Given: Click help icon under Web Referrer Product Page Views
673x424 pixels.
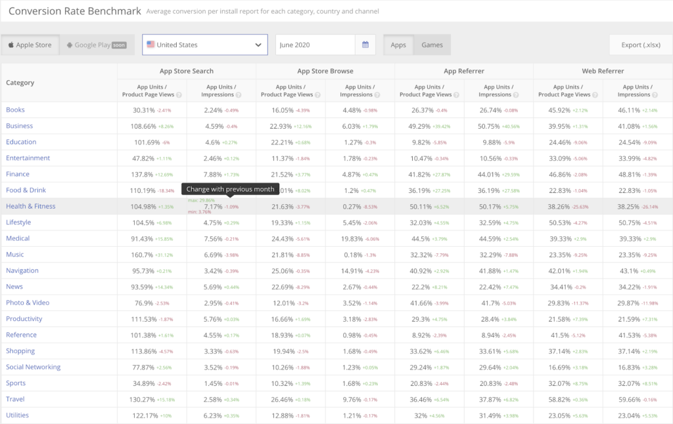Looking at the screenshot, I should coord(595,95).
